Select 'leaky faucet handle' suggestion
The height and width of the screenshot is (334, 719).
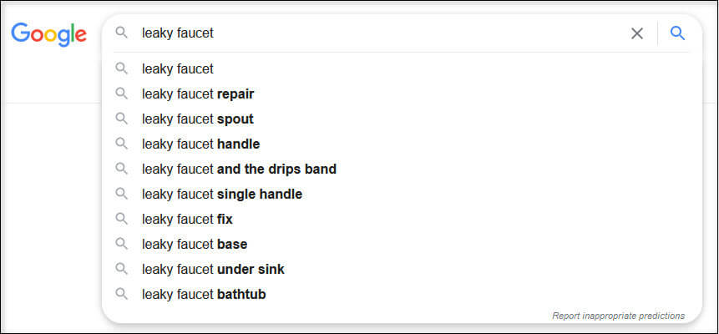402,144
